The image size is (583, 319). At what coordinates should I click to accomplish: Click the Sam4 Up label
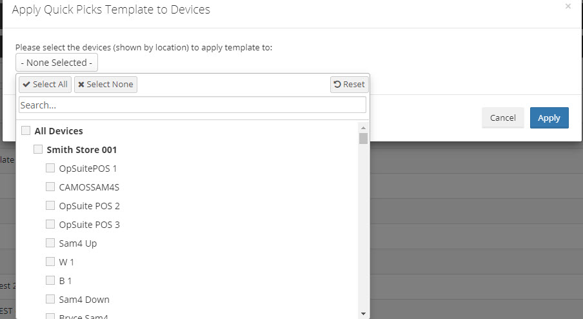click(77, 243)
